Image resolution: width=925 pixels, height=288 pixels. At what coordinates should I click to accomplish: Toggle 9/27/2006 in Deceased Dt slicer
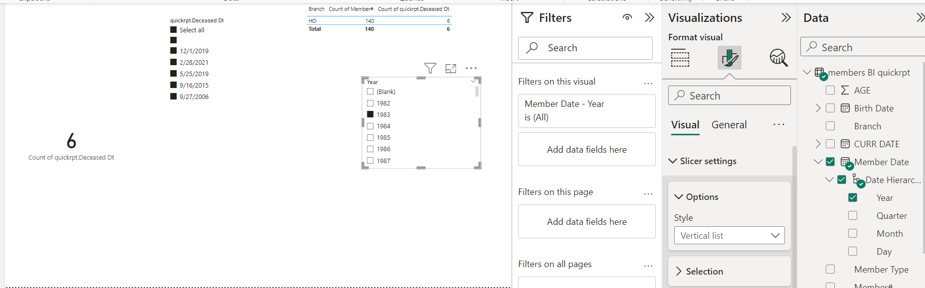(174, 96)
